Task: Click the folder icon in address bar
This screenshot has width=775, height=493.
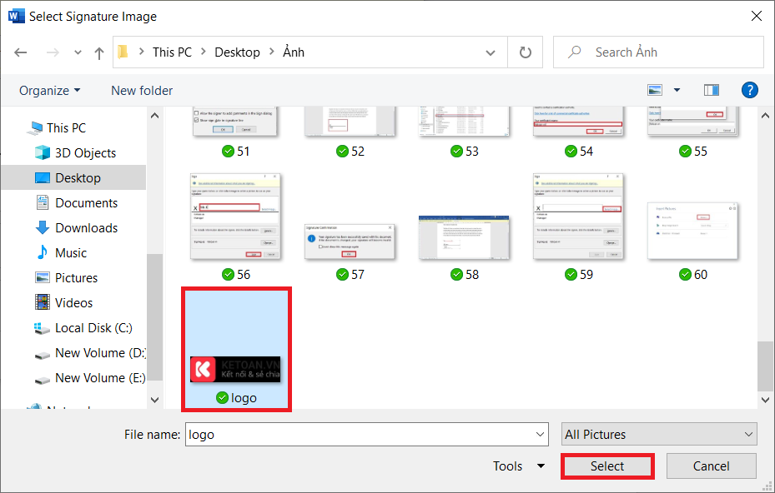Action: 123,52
